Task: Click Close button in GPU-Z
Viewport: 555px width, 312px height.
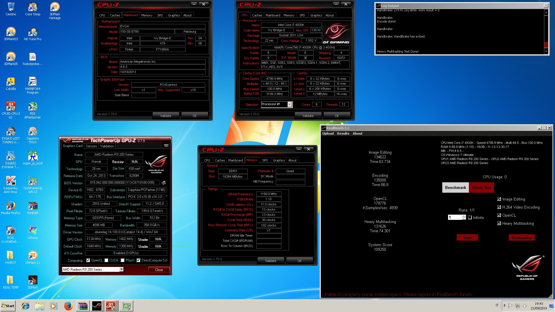Action: pos(159,270)
